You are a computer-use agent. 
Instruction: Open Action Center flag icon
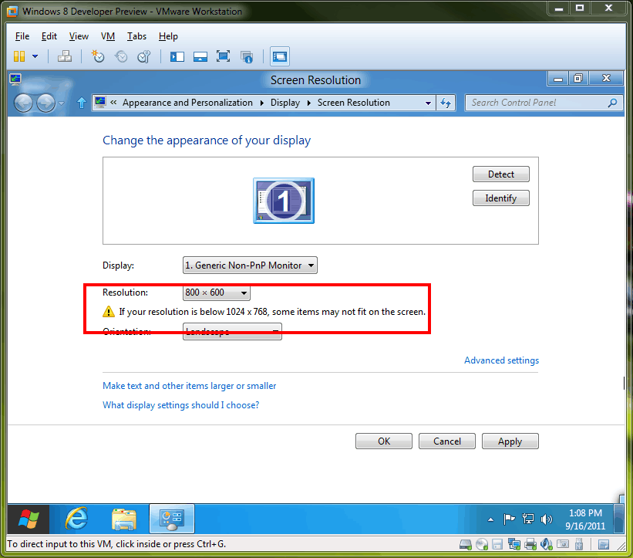(509, 519)
